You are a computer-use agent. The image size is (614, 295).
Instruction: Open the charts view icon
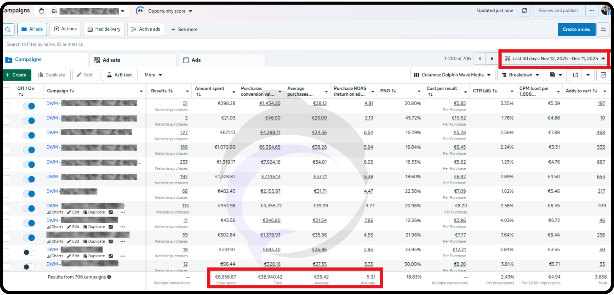pyautogui.click(x=603, y=75)
